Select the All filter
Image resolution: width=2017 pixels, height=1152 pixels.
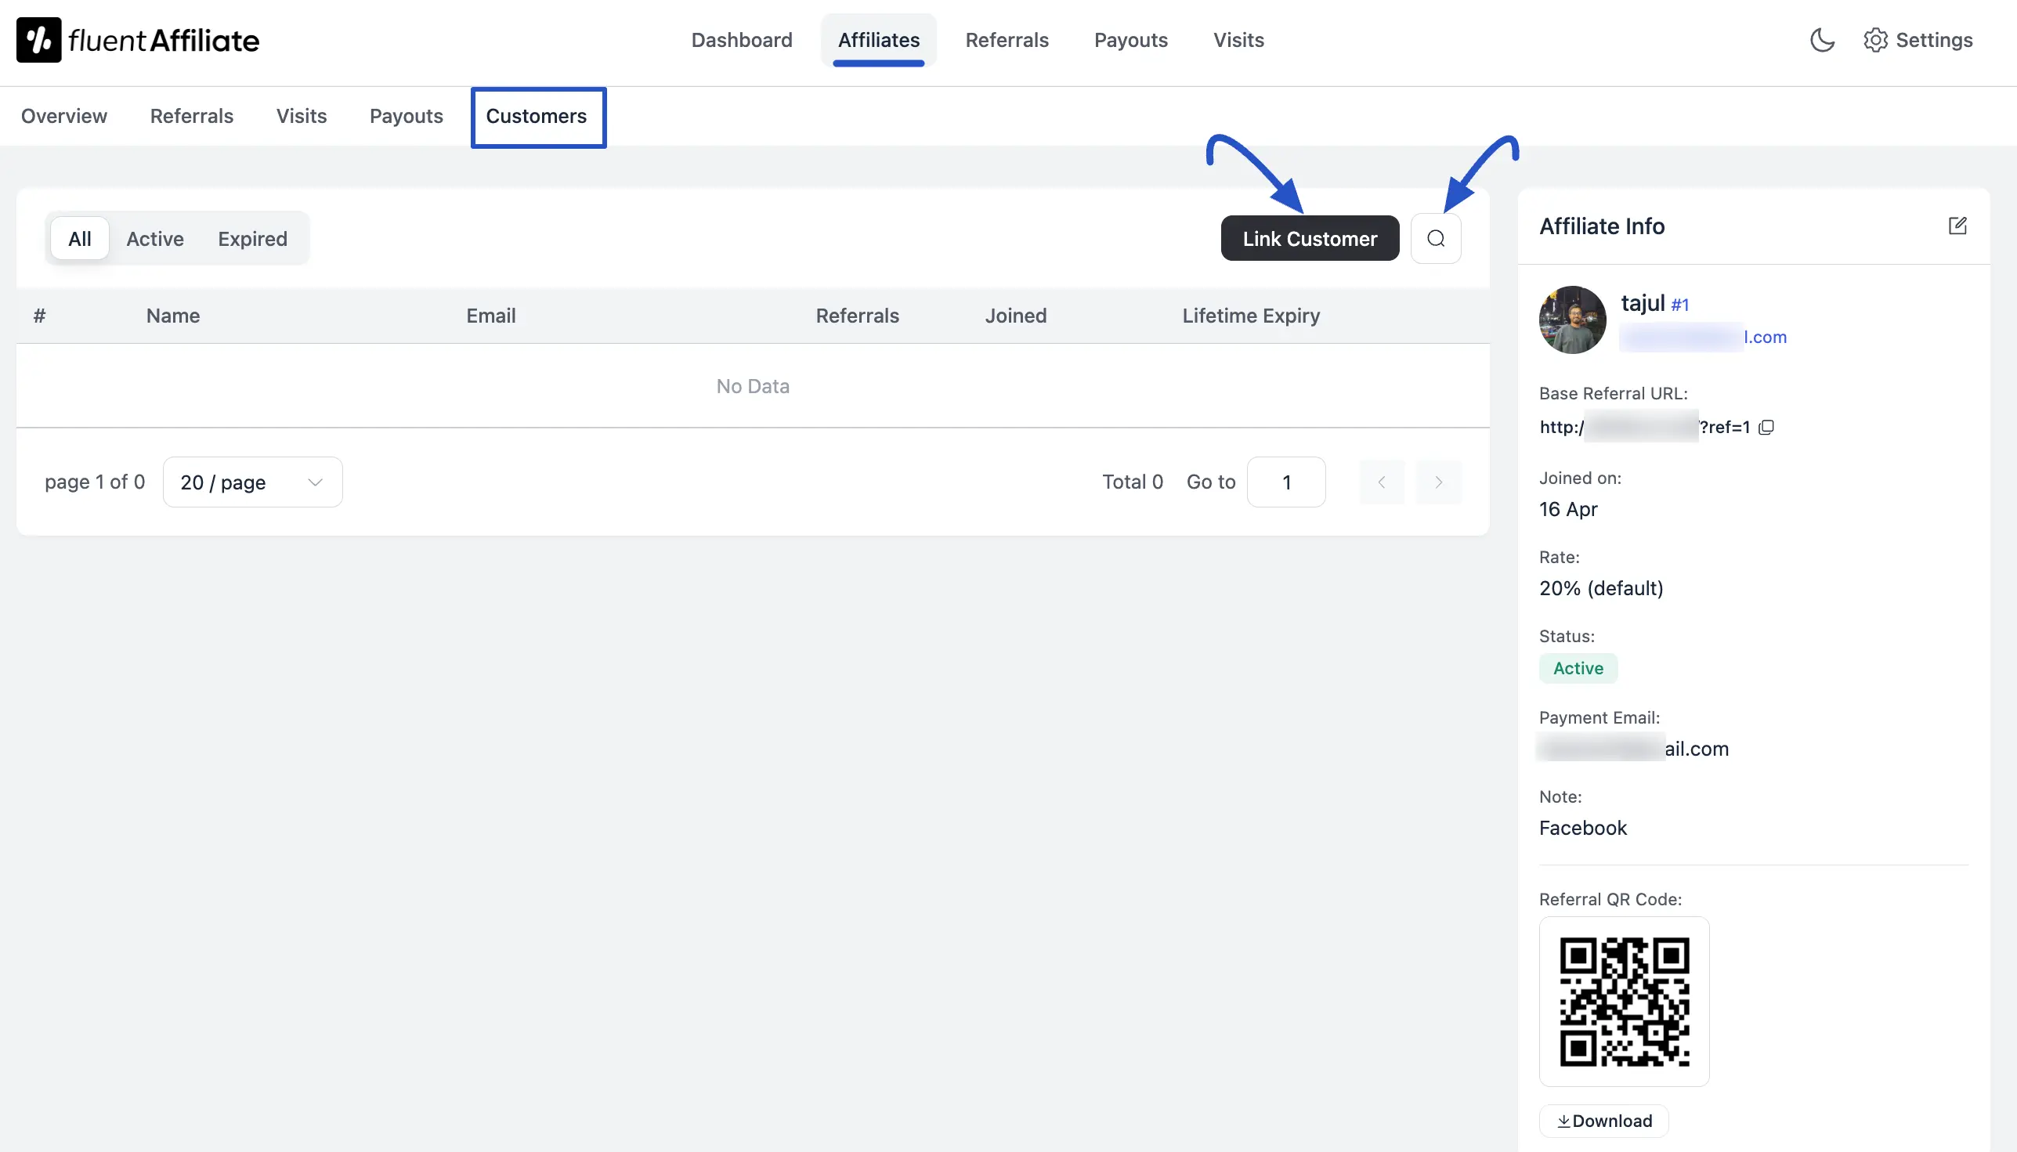(80, 238)
